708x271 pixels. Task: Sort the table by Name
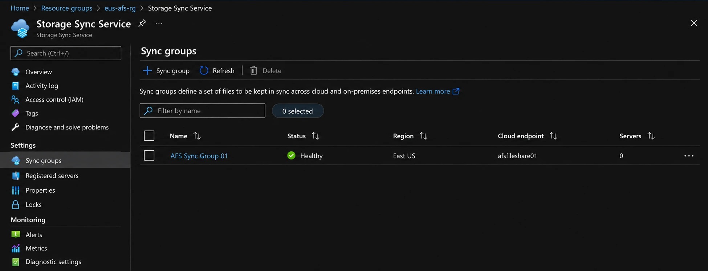(197, 136)
